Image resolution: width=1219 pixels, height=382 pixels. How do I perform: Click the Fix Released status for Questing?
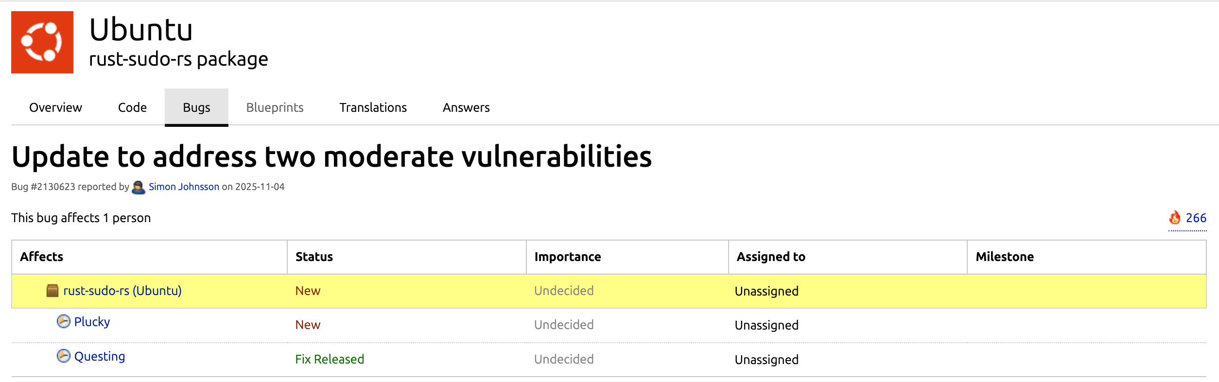(330, 359)
